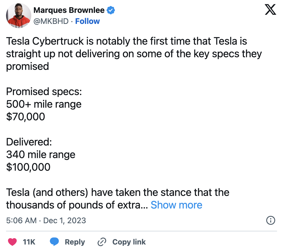282x250 pixels.
Task: Open Marques Brownlee's profile picture
Action: click(19, 16)
